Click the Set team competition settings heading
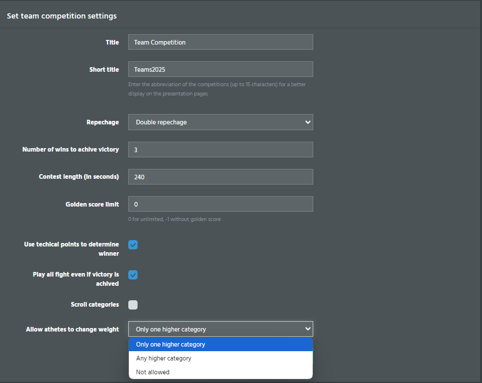 62,16
